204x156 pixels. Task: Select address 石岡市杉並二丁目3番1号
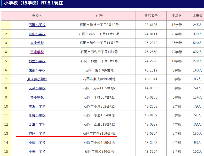(99, 61)
